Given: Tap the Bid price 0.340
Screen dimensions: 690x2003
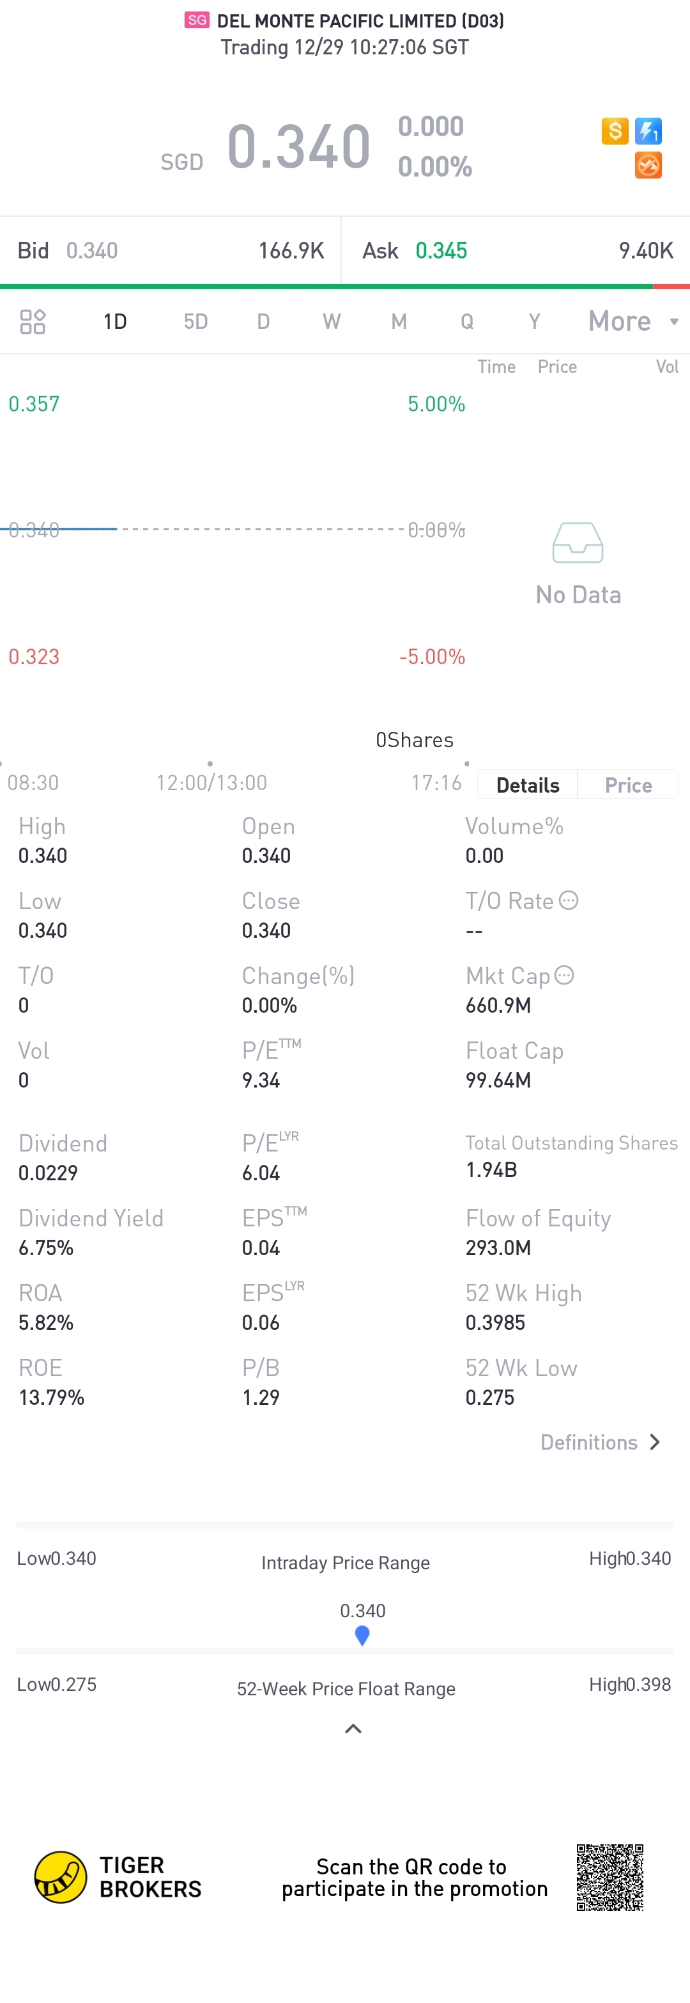Looking at the screenshot, I should point(91,250).
